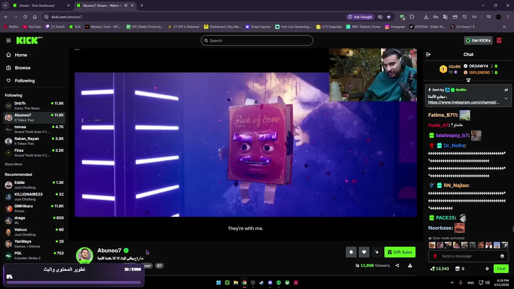Screen dimensions: 514x289
Task: Open the emoji picker in chat
Action: tap(502, 256)
